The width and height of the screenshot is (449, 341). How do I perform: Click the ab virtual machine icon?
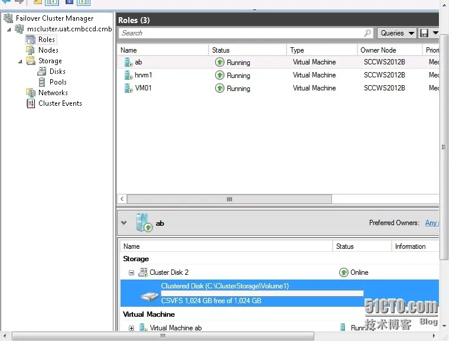[128, 62]
